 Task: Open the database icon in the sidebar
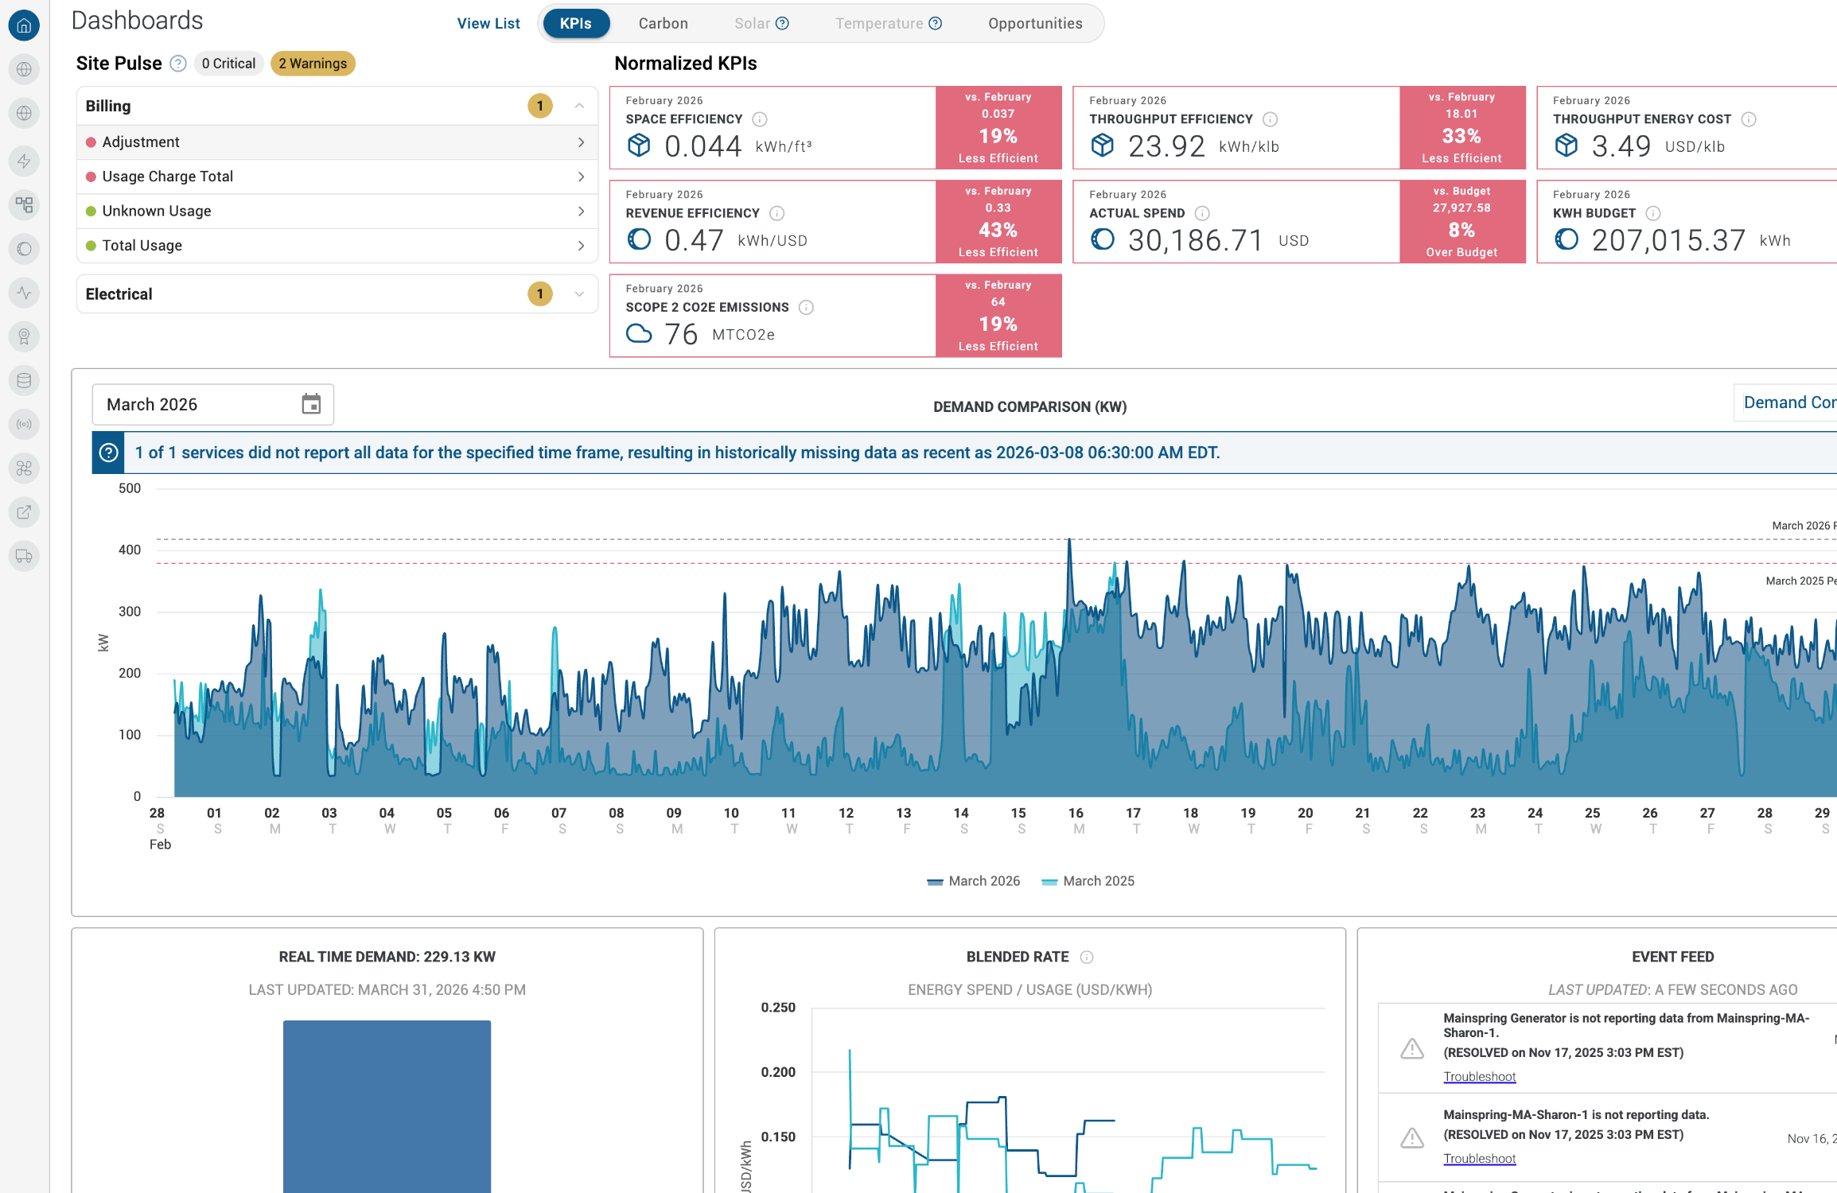24,380
